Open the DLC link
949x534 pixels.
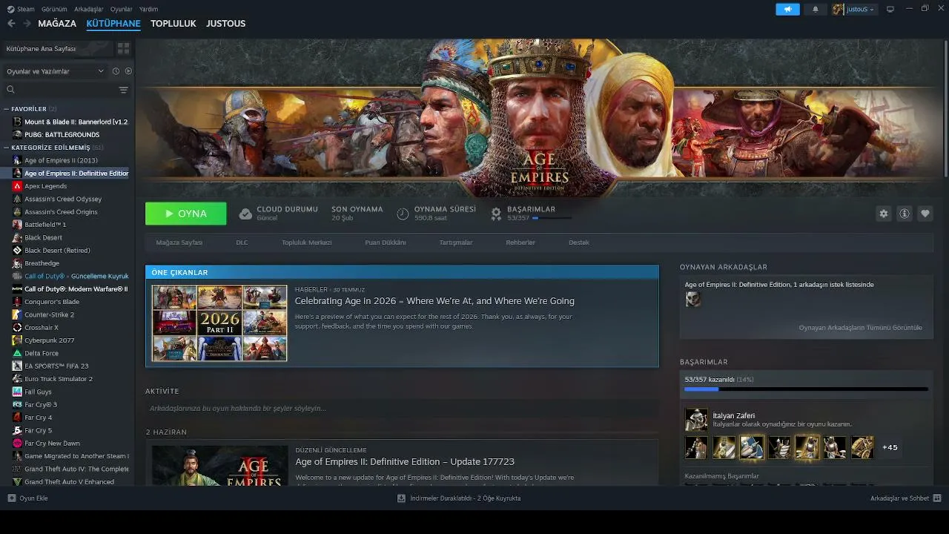[242, 243]
